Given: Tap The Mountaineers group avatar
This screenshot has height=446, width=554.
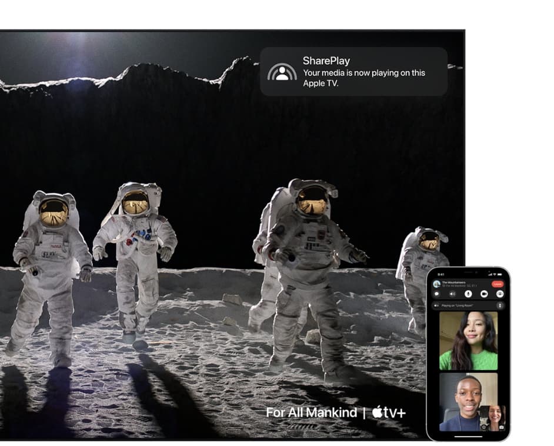Looking at the screenshot, I should [x=437, y=284].
